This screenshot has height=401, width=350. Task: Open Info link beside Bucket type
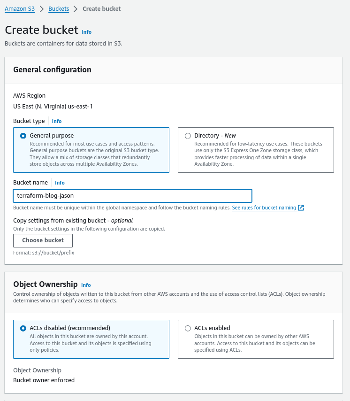[57, 121]
